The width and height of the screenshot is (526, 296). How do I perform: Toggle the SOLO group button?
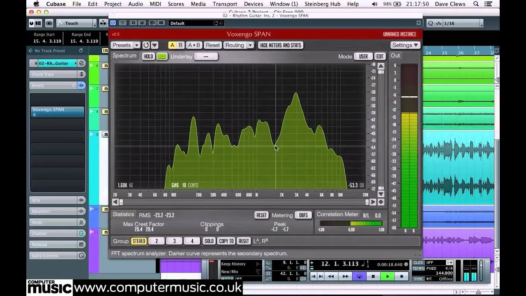(209, 241)
